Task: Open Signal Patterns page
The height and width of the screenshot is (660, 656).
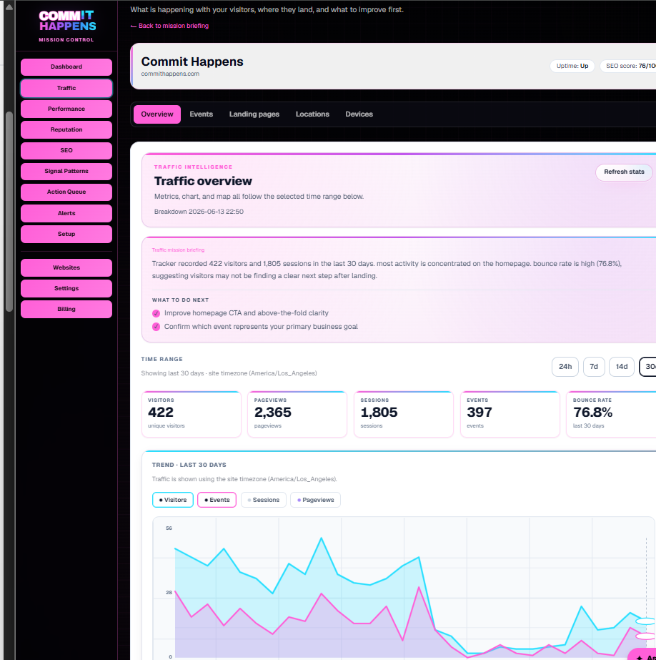Action: [66, 172]
